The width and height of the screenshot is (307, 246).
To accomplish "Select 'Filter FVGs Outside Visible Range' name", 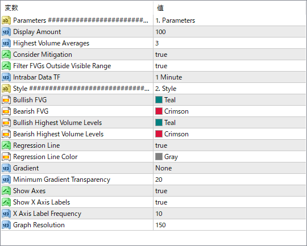I will pos(62,66).
